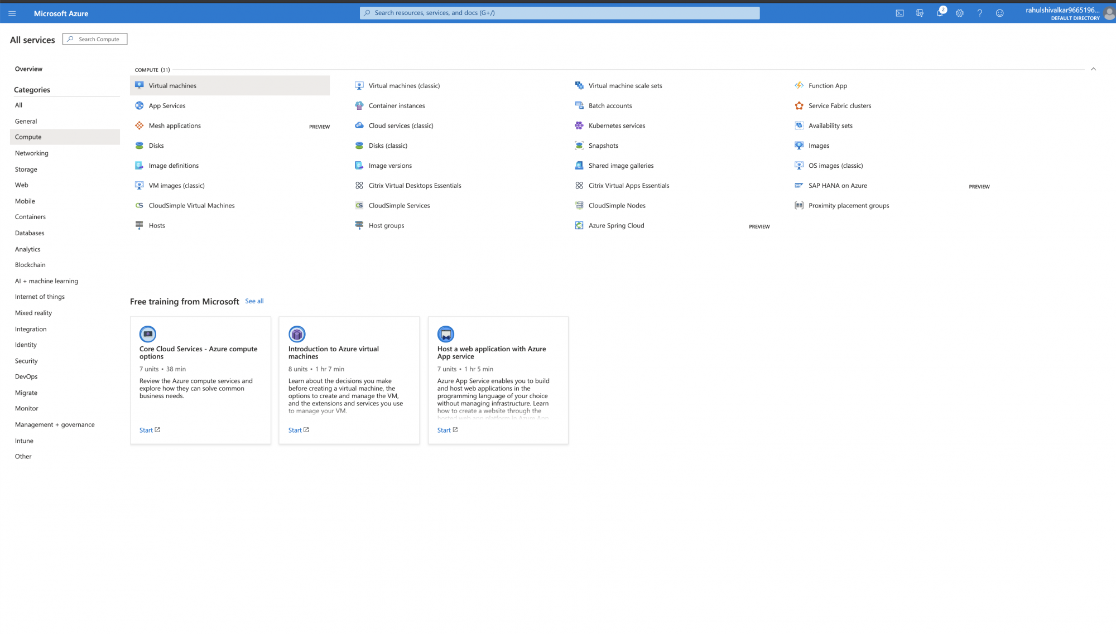Open Azure Spring Cloud preview service

click(x=617, y=225)
